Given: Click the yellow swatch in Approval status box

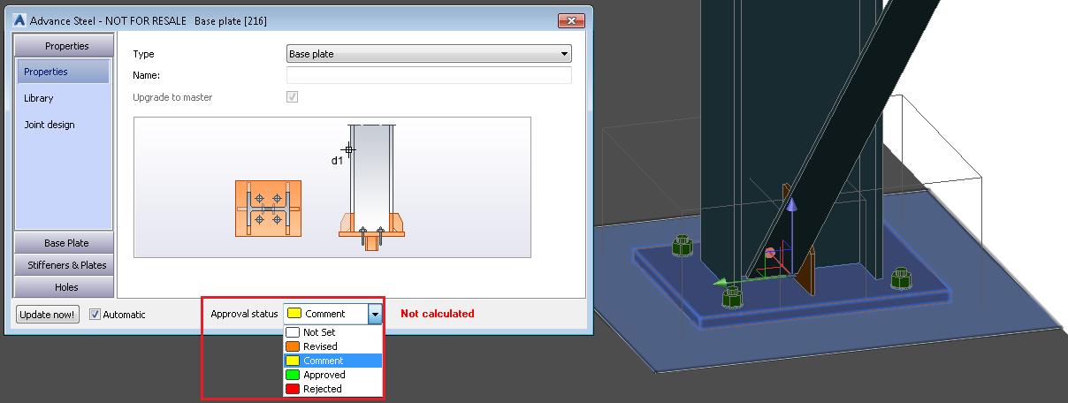Looking at the screenshot, I should (x=294, y=314).
